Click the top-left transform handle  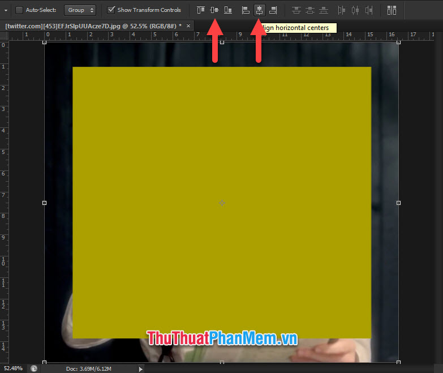pos(44,42)
